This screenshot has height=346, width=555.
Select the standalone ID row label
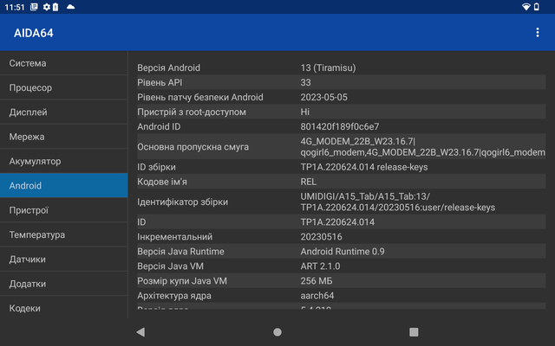pyautogui.click(x=141, y=222)
